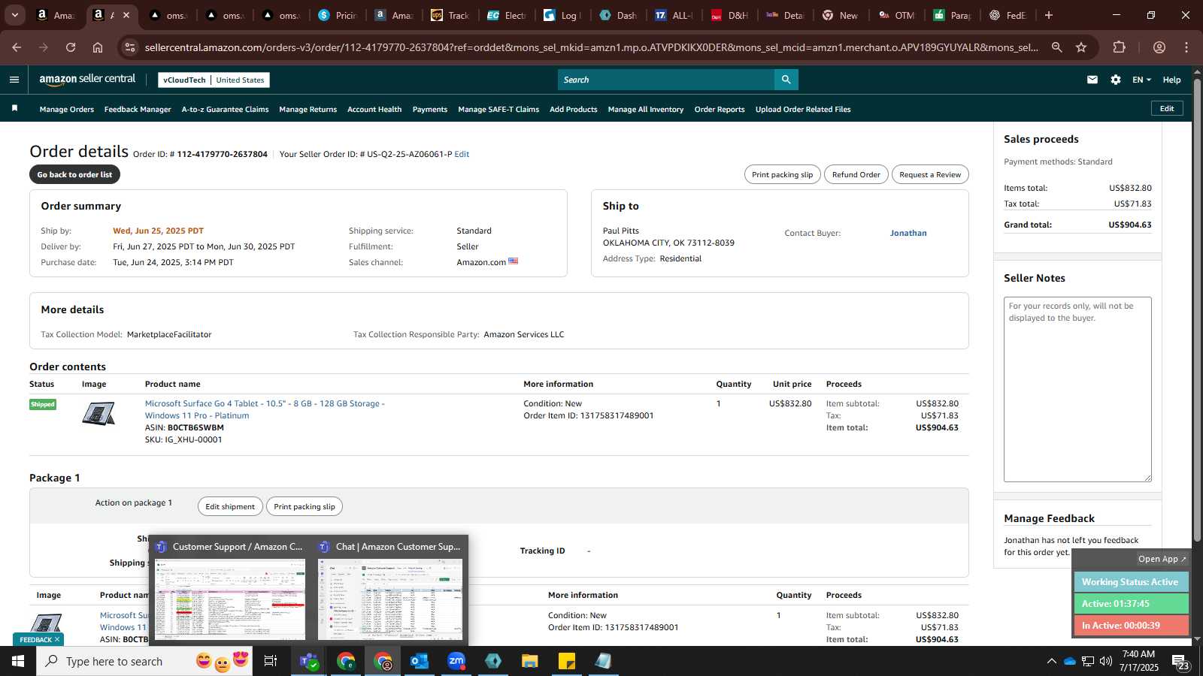Click Edit shipment for package 1
The width and height of the screenshot is (1203, 676).
(230, 506)
